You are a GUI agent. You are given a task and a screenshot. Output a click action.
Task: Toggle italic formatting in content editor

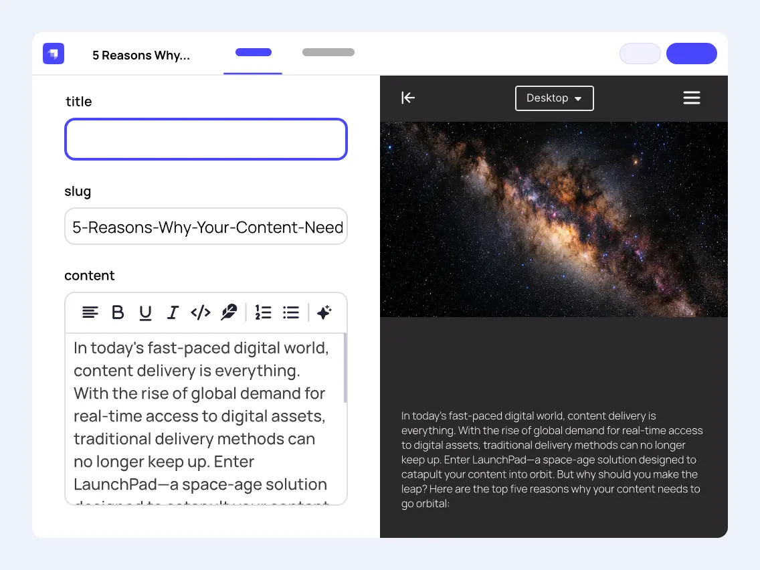(x=173, y=312)
